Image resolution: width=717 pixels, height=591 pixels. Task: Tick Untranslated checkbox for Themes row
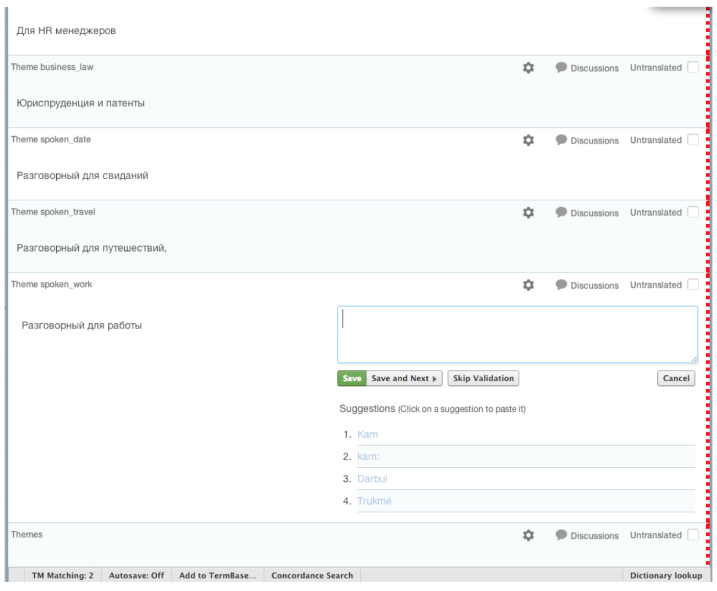tap(693, 535)
